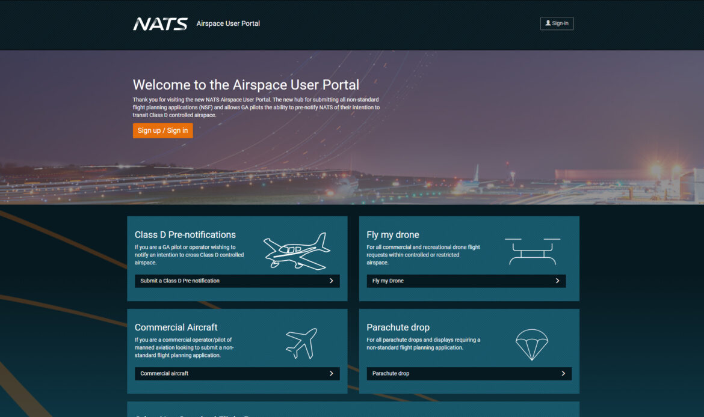Click chevron arrow on Commercial aircraft bar
This screenshot has width=704, height=417.
tap(332, 374)
